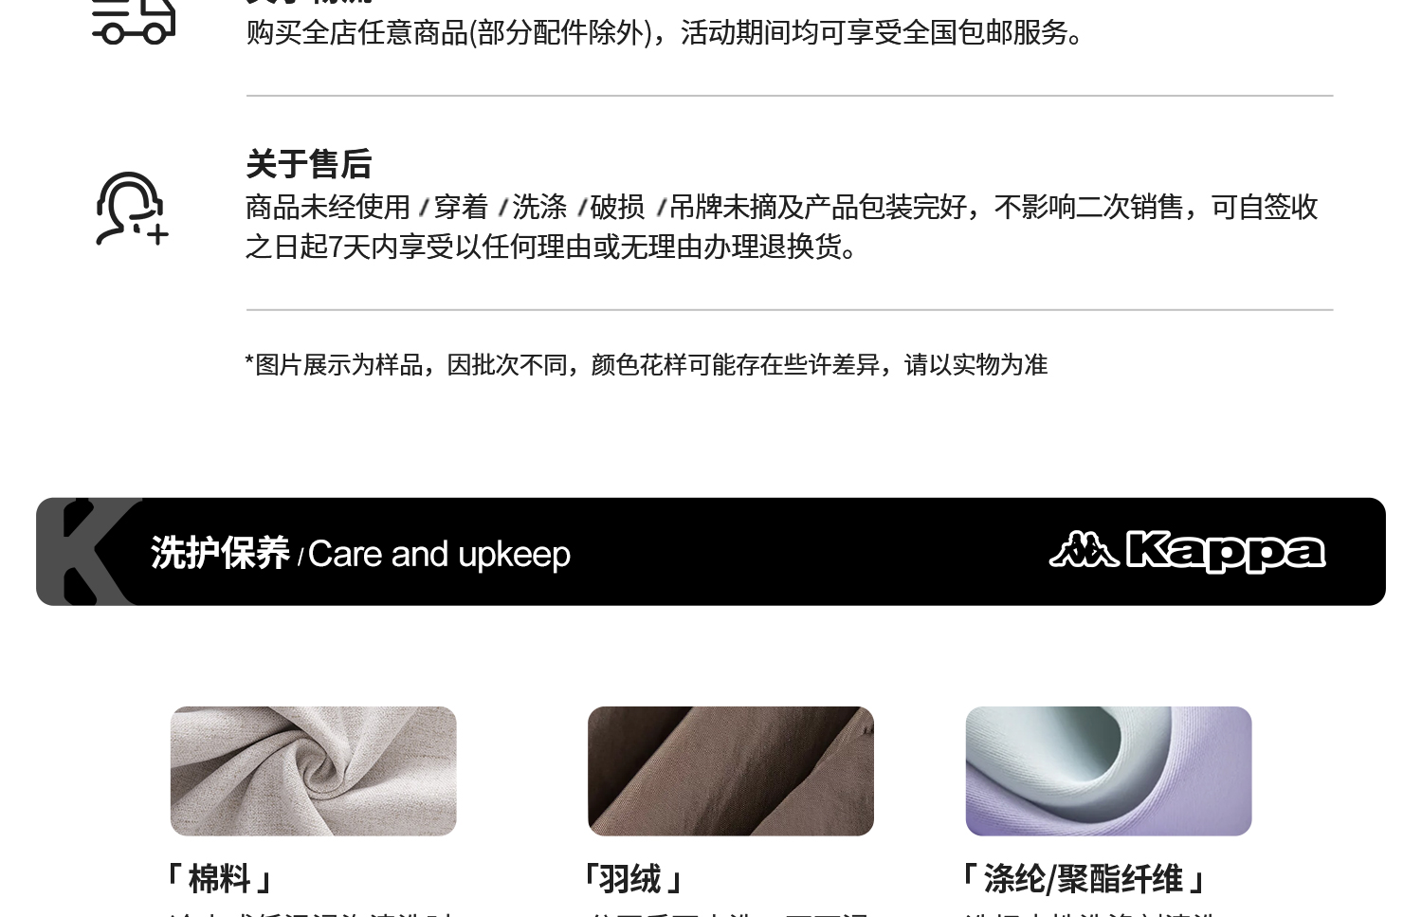Open the cotton fabric thumbnail
The height and width of the screenshot is (917, 1422).
313,771
